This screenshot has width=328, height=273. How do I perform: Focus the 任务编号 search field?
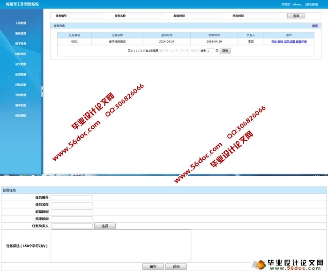point(86,16)
